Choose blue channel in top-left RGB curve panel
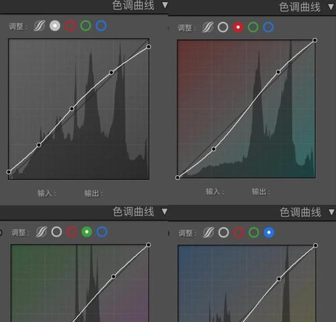The width and height of the screenshot is (336, 322). [101, 26]
